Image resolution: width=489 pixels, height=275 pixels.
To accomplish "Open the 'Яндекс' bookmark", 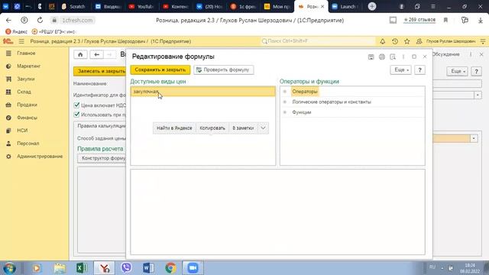I will (17, 31).
